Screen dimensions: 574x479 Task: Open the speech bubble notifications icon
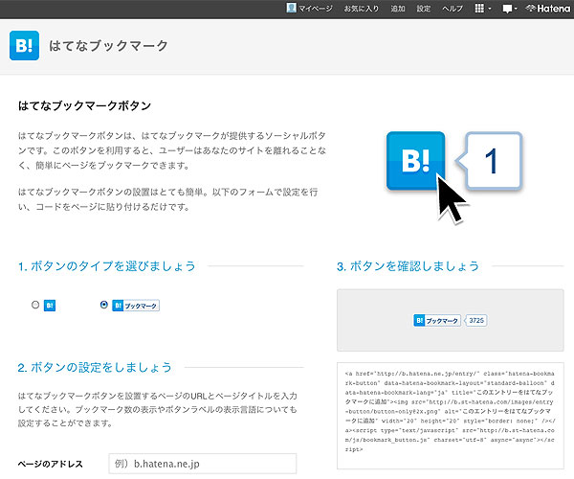tap(507, 9)
